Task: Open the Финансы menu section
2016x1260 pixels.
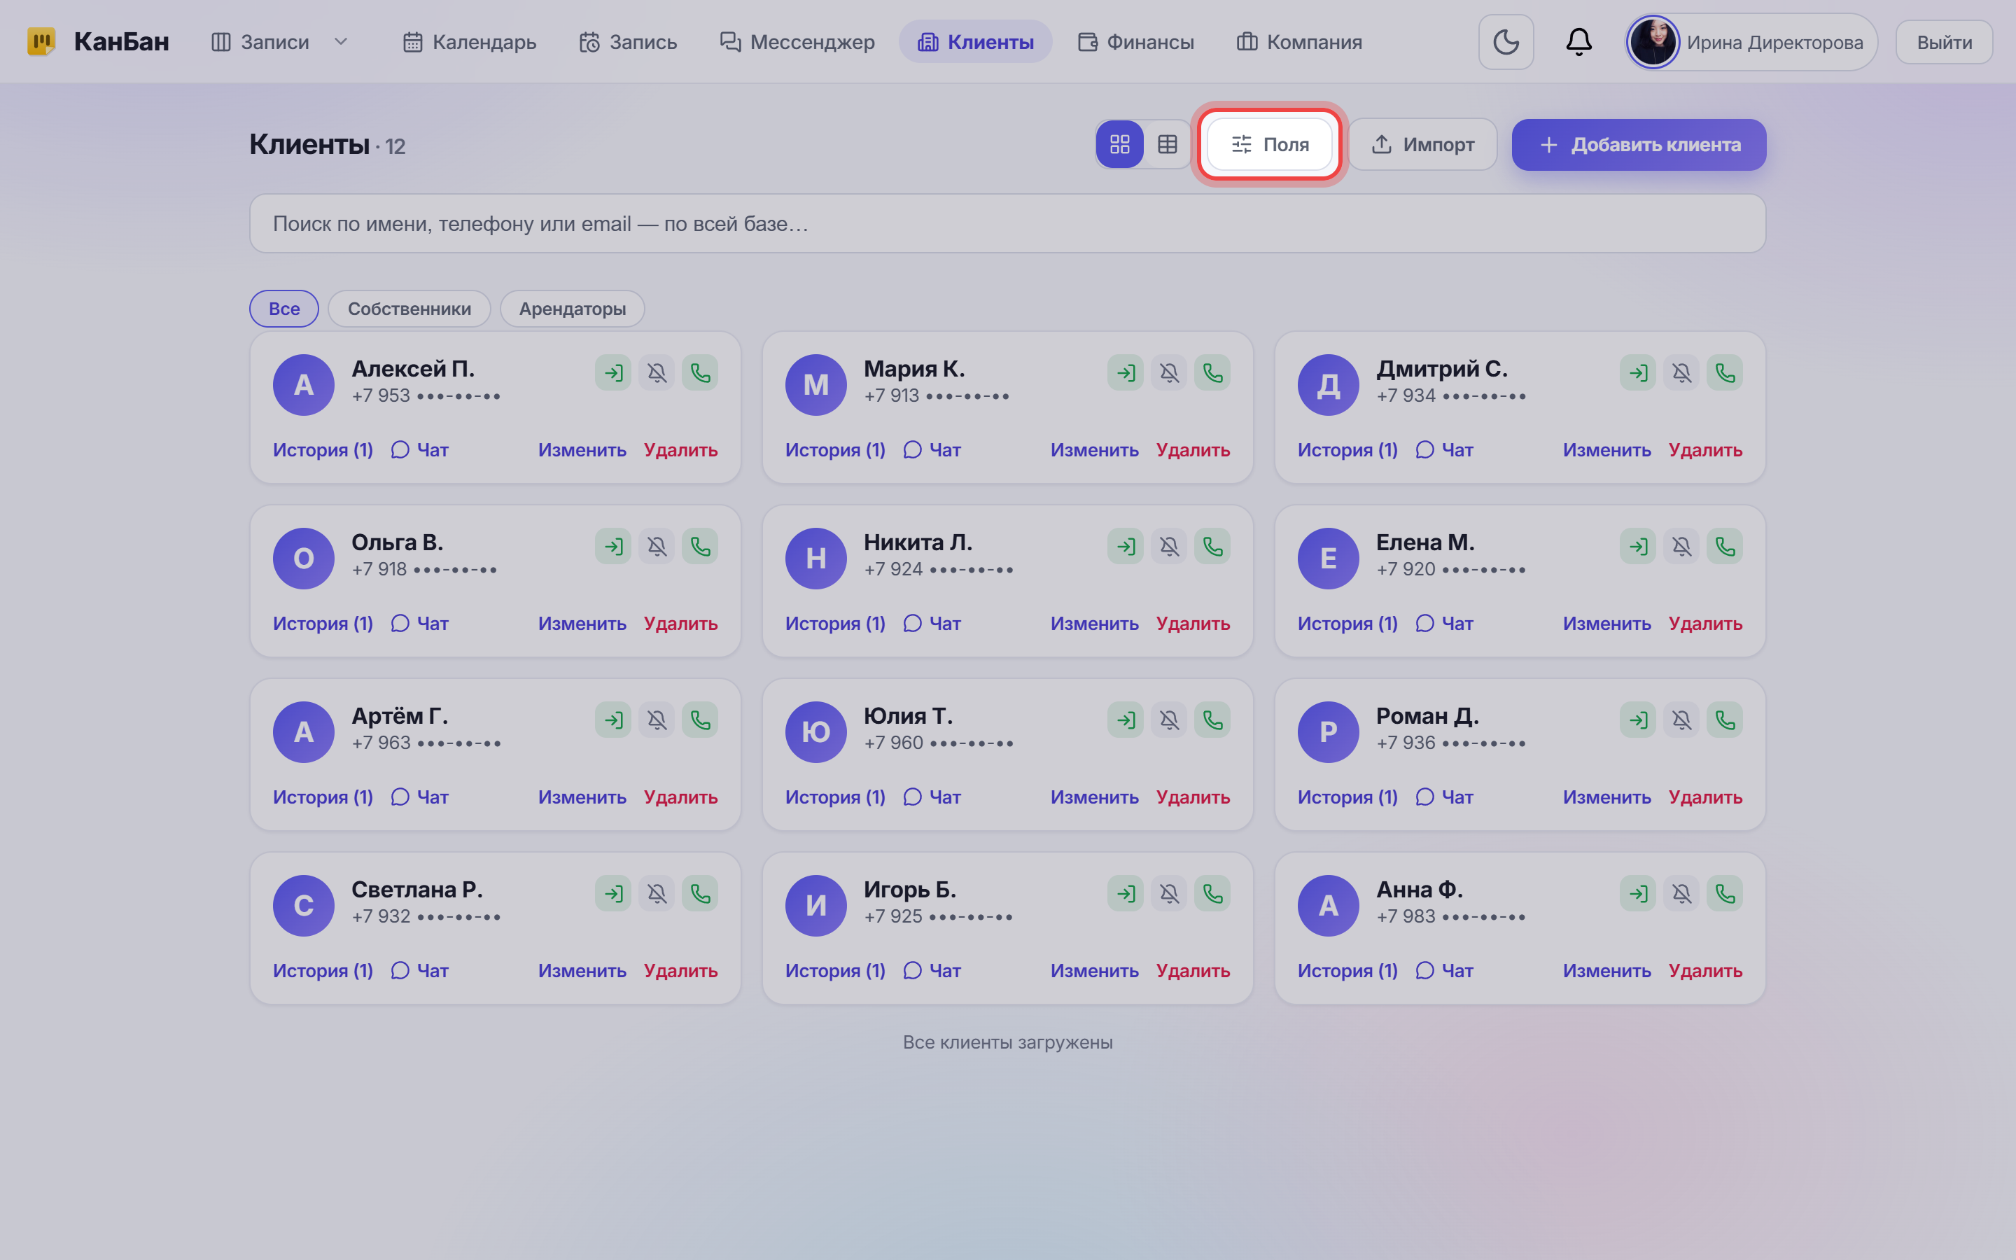Action: 1135,42
